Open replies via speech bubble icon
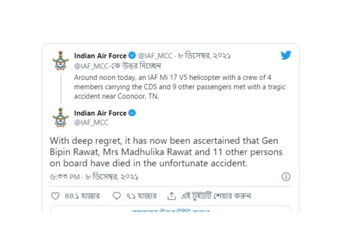Viewport: 356px width, 249px height. (117, 196)
